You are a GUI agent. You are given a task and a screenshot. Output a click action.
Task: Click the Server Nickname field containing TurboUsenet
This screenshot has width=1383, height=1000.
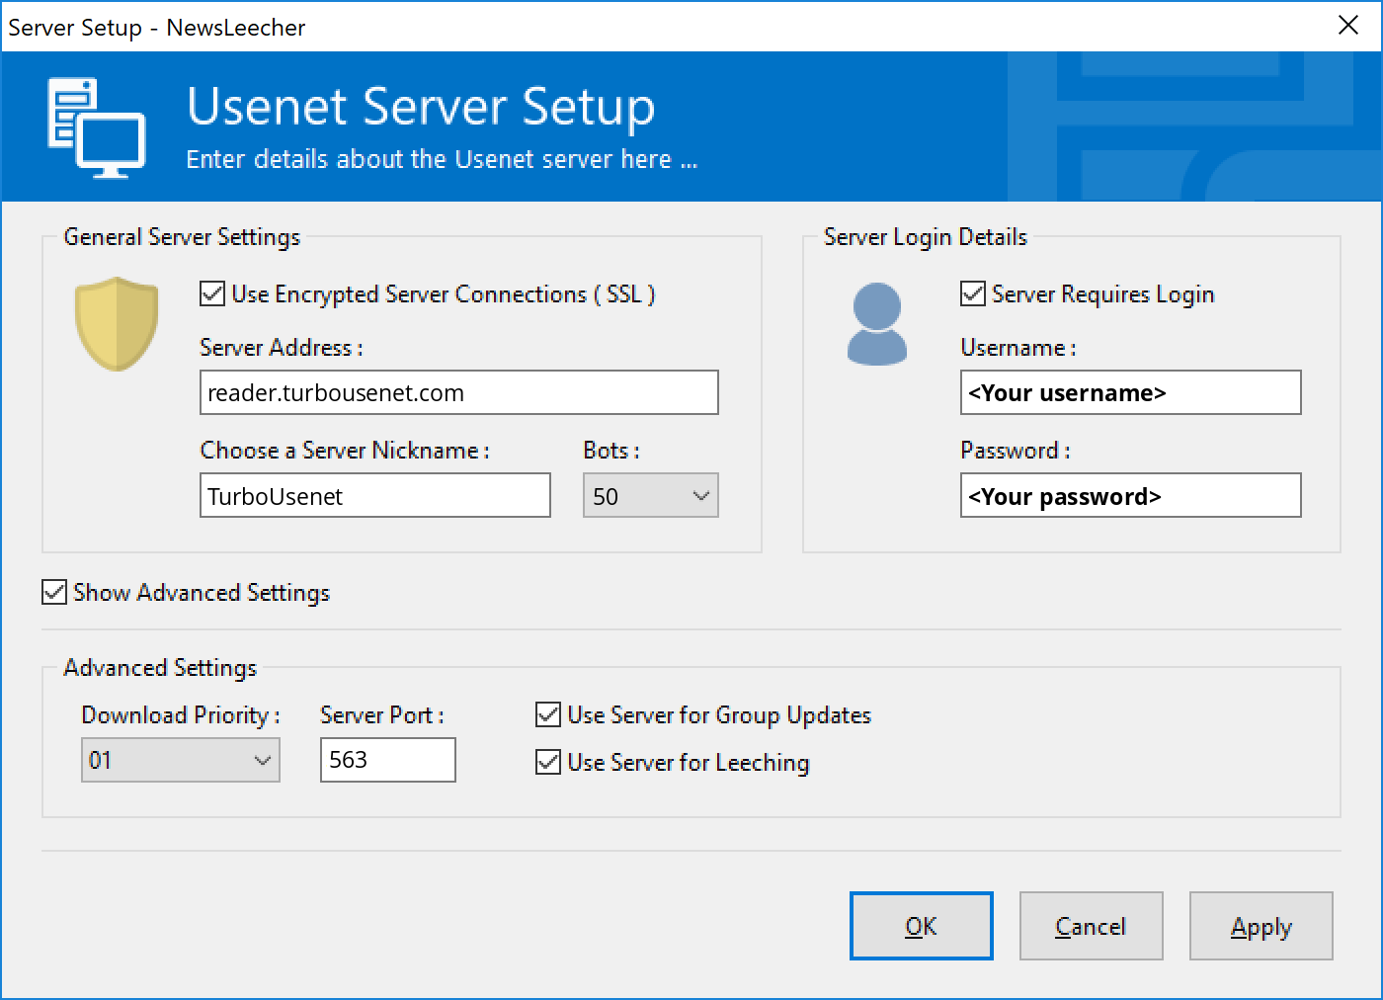(374, 495)
